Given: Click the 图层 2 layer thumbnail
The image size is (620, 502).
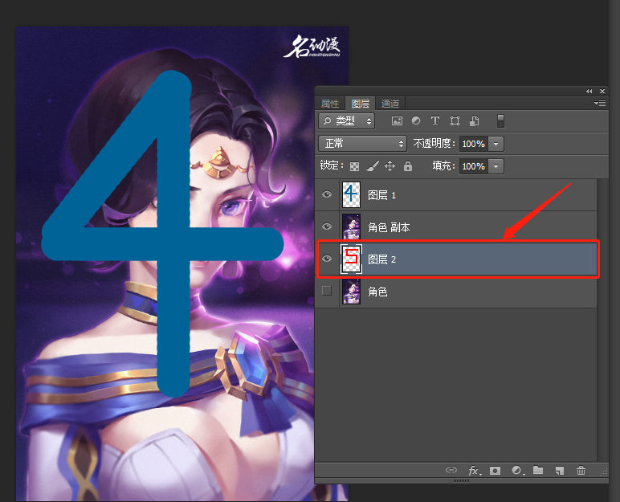Looking at the screenshot, I should pos(351,259).
